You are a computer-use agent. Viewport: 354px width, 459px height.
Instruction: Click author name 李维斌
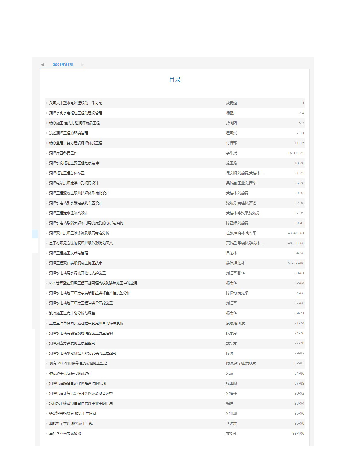pyautogui.click(x=231, y=153)
